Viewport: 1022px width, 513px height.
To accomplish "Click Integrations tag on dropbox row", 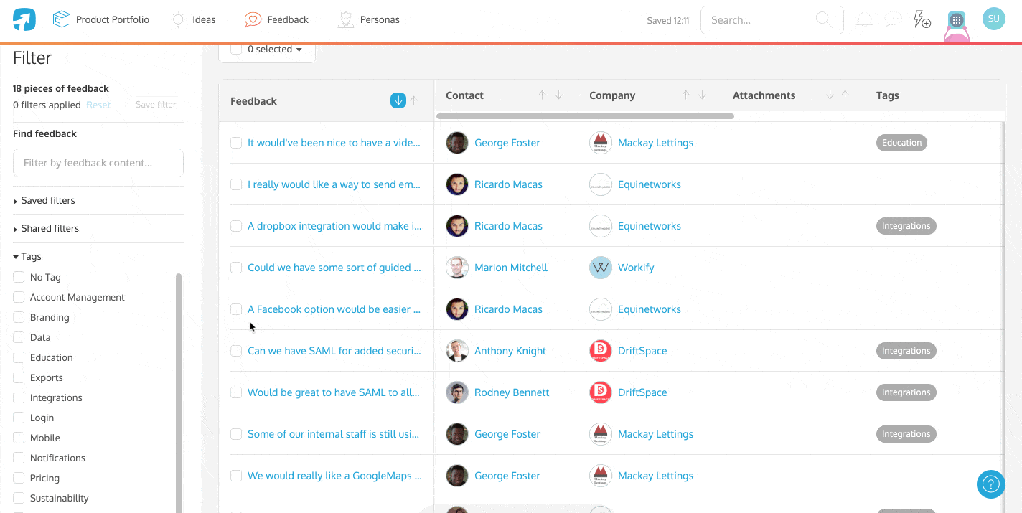I will tap(906, 226).
